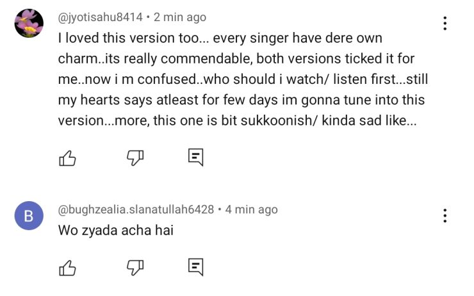Screen dimensions: 474x296
Task: Dislike the comment by @jyotisahu8414
Action: [x=134, y=158]
